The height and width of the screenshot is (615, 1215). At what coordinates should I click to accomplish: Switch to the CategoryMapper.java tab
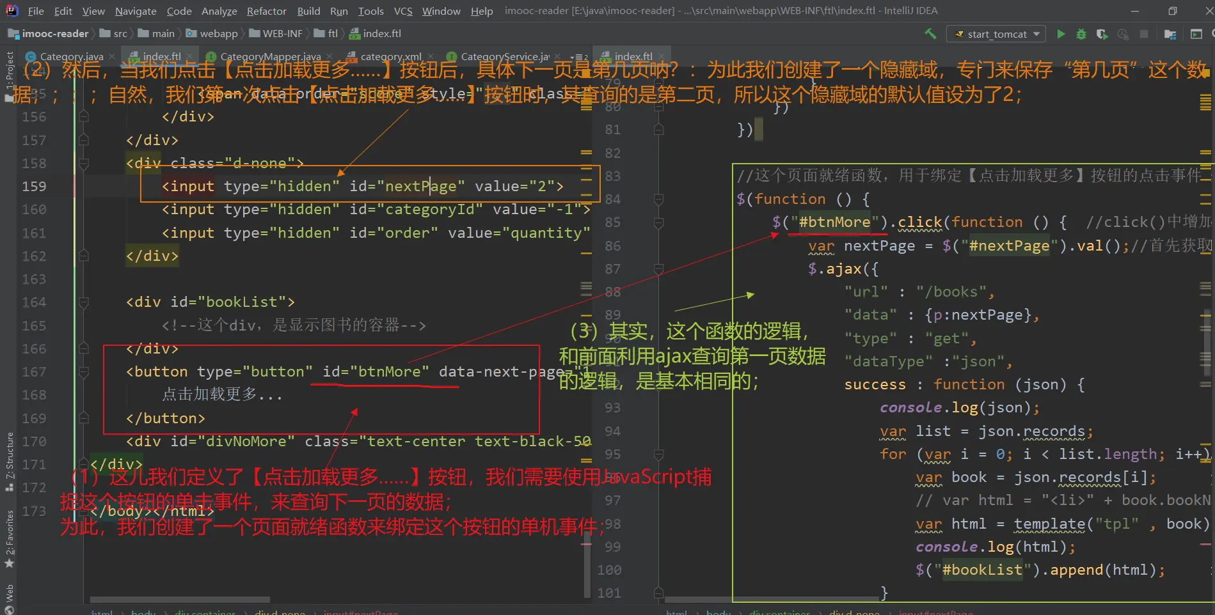[x=270, y=57]
